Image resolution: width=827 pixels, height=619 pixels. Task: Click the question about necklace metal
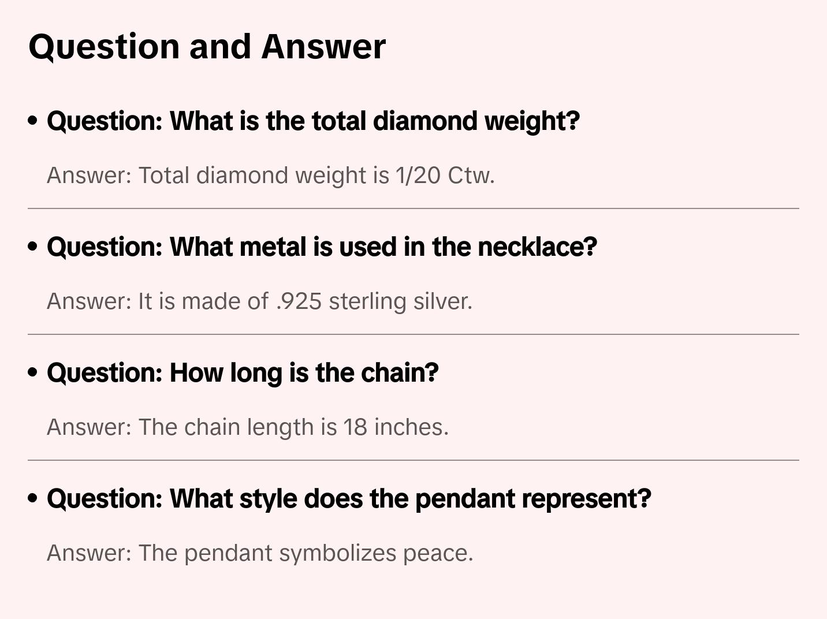click(322, 247)
